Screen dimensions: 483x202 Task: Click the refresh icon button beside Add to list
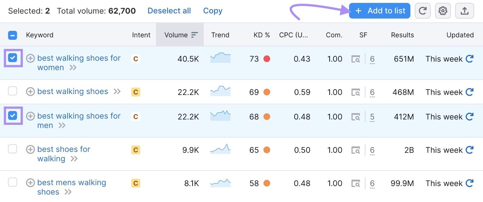423,11
